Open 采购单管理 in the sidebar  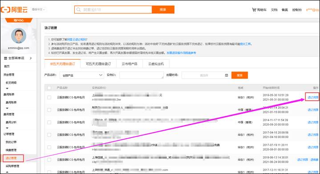(x=12, y=166)
